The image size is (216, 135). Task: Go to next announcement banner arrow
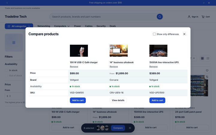pyautogui.click(x=204, y=3)
